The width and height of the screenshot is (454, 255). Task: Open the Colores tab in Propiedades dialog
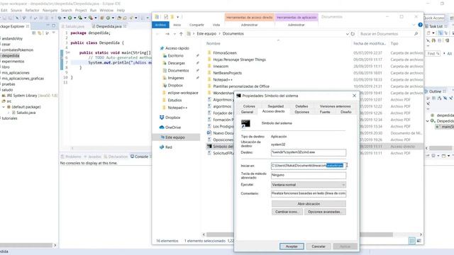[249, 106]
